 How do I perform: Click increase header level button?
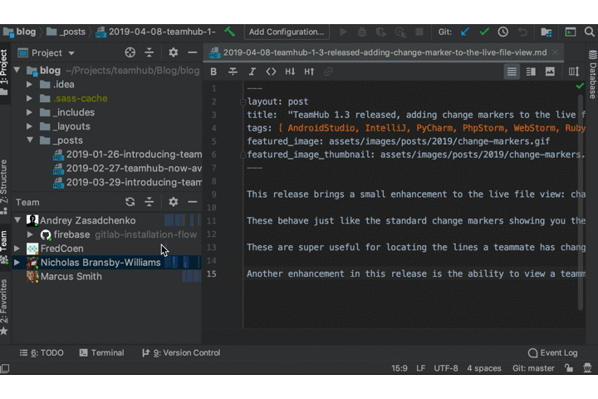309,71
